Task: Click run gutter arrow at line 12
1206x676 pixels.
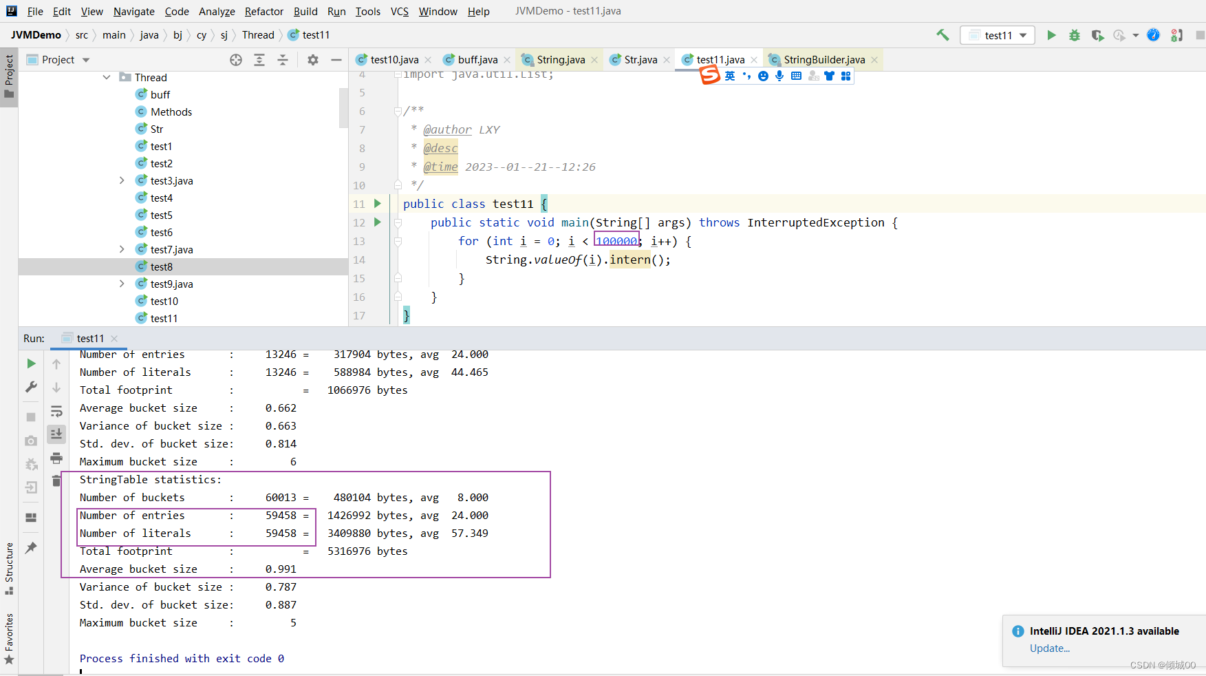Action: (x=377, y=222)
